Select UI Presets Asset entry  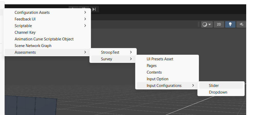(x=167, y=59)
